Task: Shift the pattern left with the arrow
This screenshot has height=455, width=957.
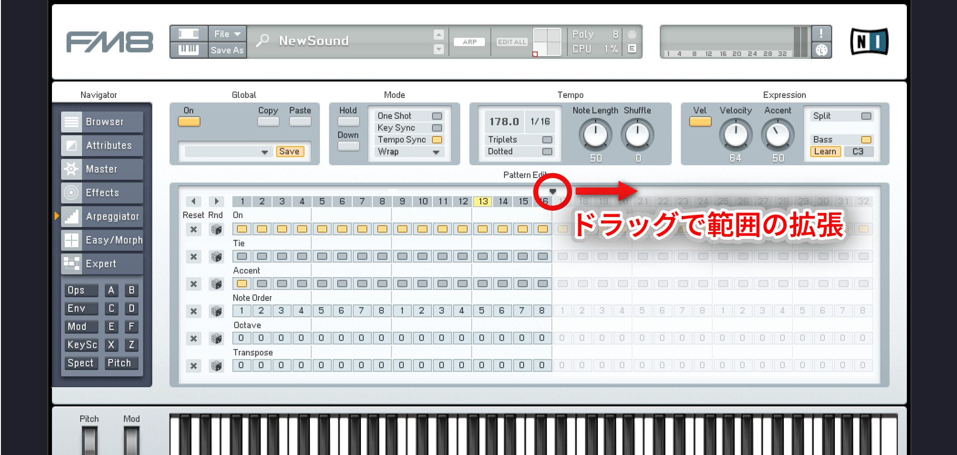Action: click(194, 201)
